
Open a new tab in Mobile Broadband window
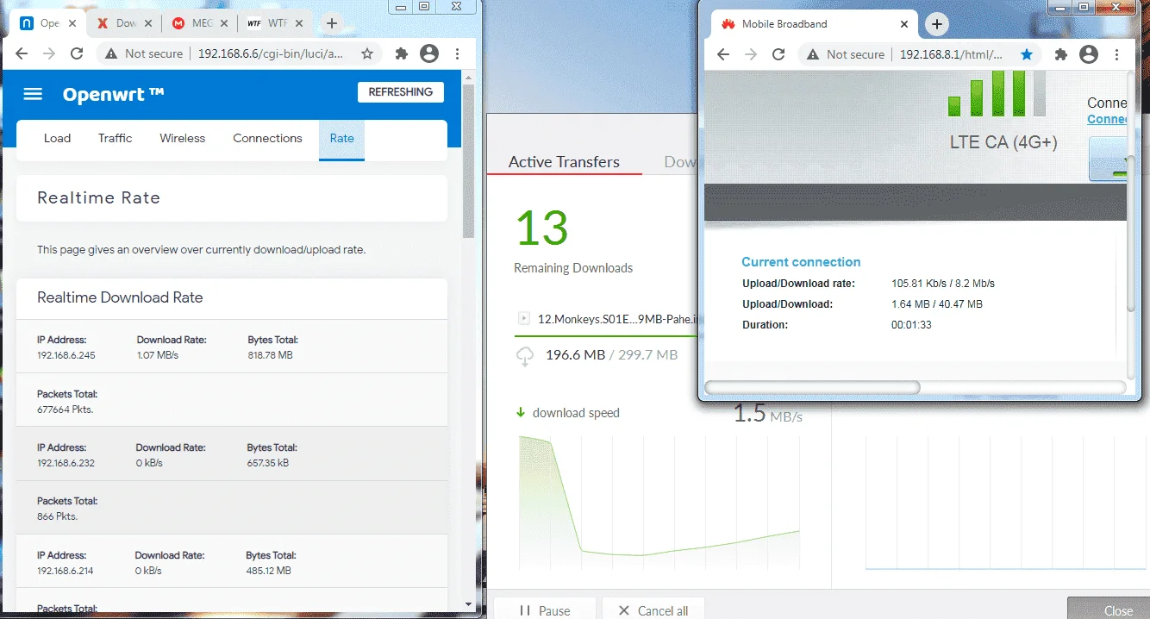[937, 24]
